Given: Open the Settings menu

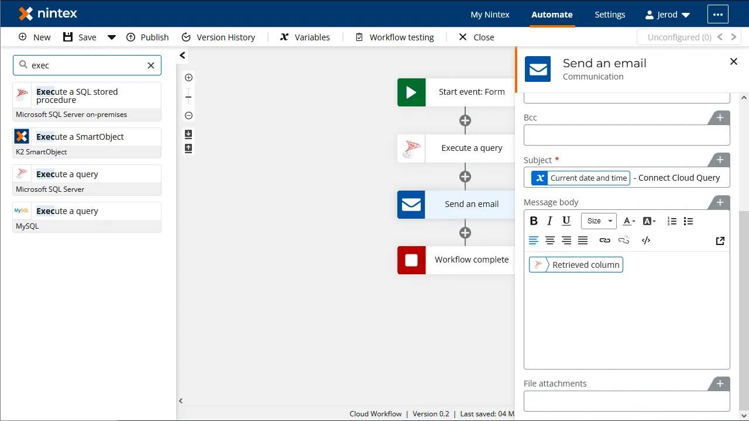Looking at the screenshot, I should [x=610, y=14].
